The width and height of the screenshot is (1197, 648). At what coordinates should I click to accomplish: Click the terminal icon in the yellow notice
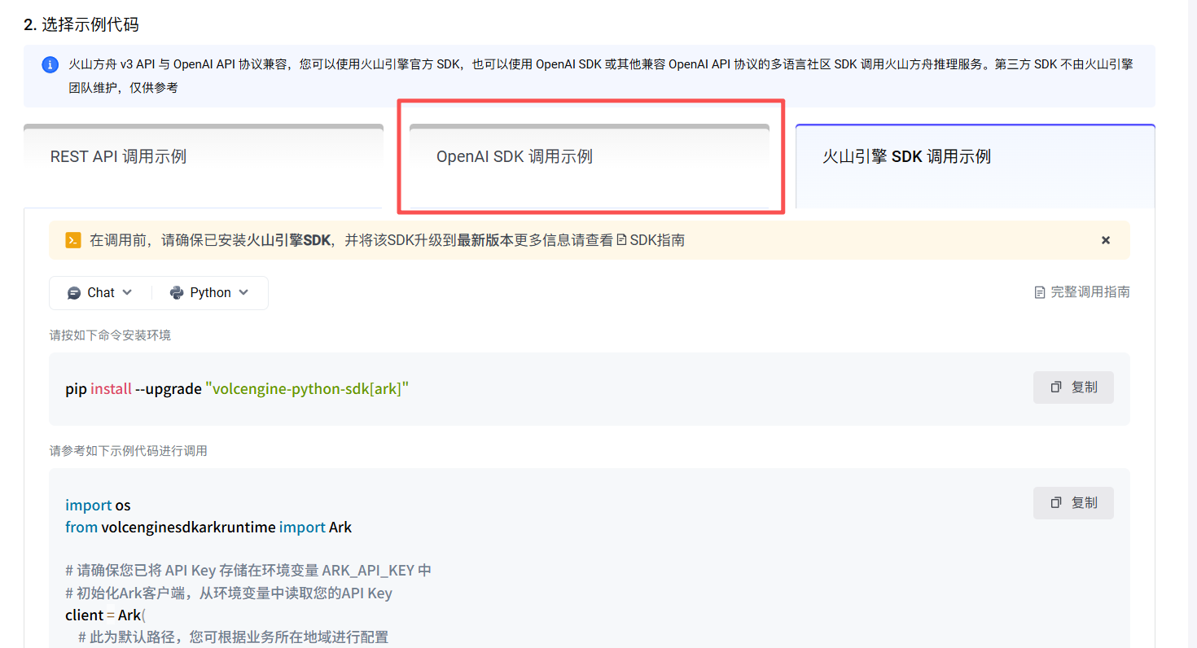[x=73, y=240]
